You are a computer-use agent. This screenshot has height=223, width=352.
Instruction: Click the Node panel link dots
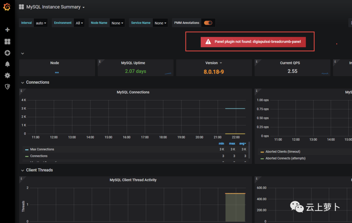point(57,72)
